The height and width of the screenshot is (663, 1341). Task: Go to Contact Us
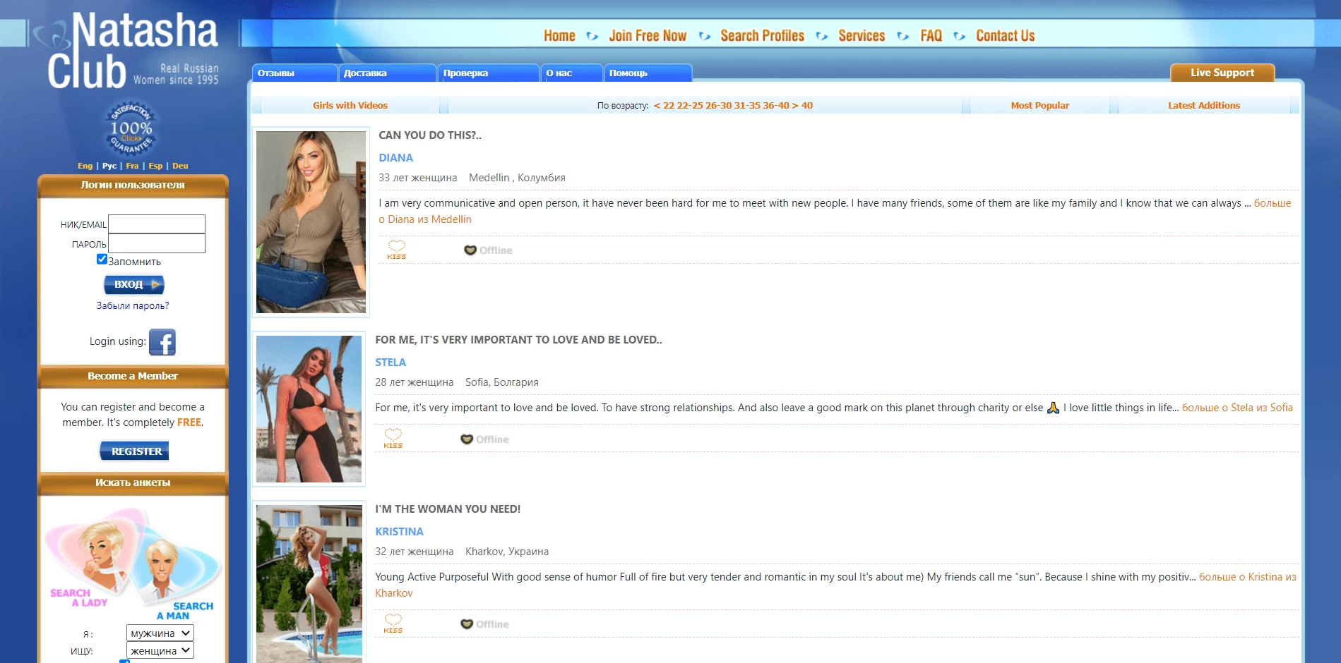(x=1006, y=36)
